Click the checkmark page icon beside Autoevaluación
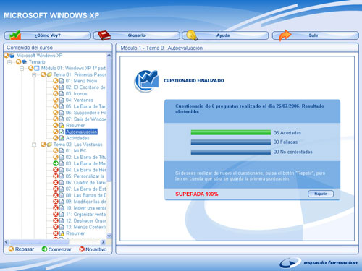Viewport: 362px width, 271px height. (62, 132)
